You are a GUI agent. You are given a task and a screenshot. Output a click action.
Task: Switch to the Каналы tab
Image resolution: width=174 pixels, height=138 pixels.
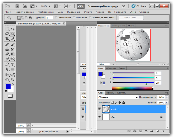pyautogui.click(x=110, y=93)
